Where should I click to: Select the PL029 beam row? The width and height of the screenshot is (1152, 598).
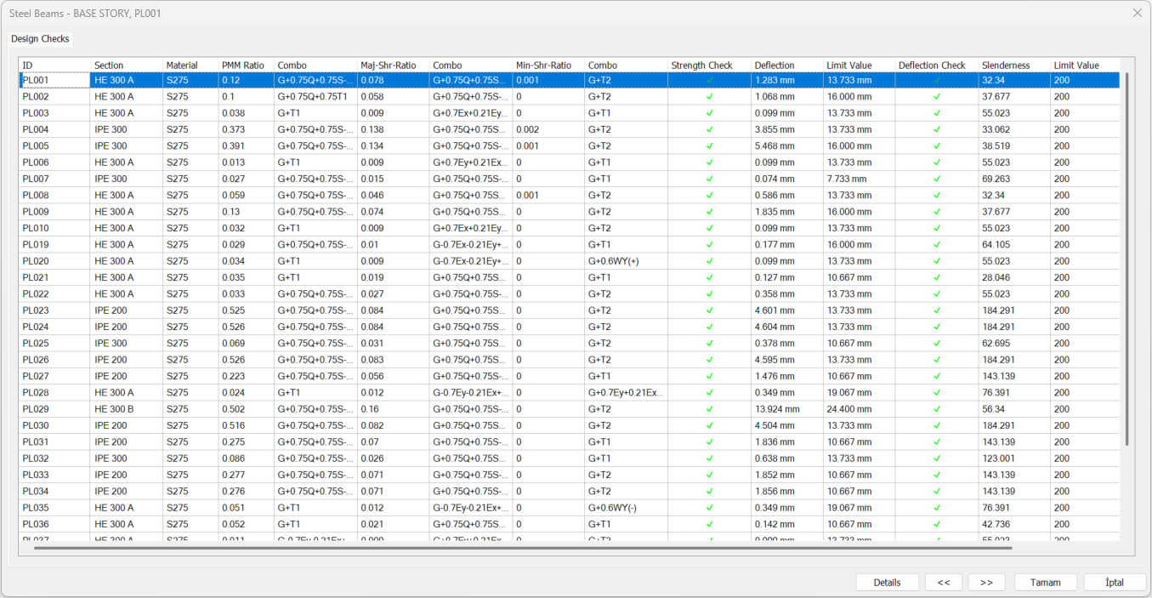tap(36, 409)
